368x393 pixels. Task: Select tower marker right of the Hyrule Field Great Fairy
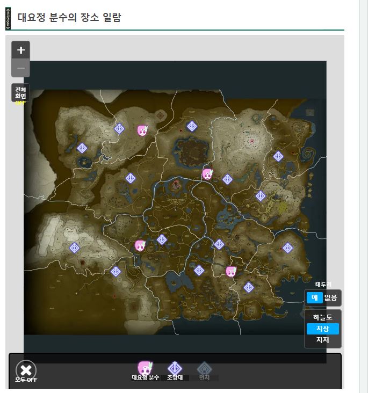coord(162,240)
